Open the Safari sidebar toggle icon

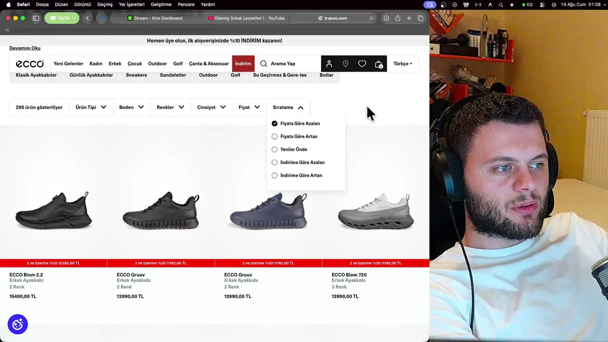(36, 18)
